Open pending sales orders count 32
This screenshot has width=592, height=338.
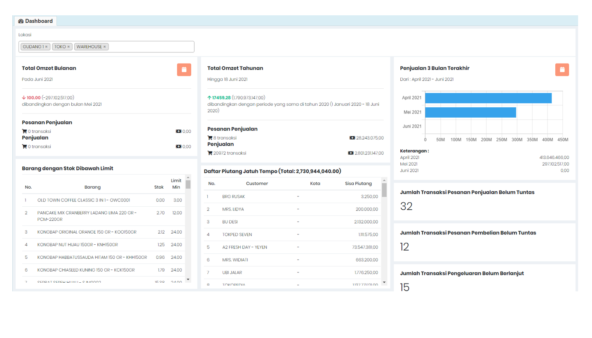(406, 206)
